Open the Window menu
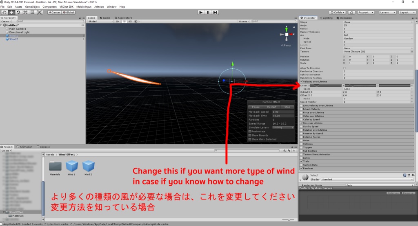The height and width of the screenshot is (226, 418). (x=111, y=7)
